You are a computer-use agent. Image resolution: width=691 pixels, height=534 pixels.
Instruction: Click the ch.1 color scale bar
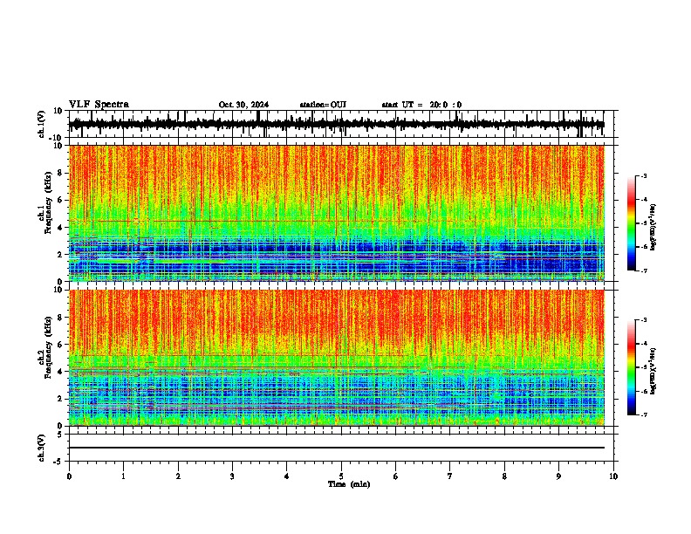(631, 223)
